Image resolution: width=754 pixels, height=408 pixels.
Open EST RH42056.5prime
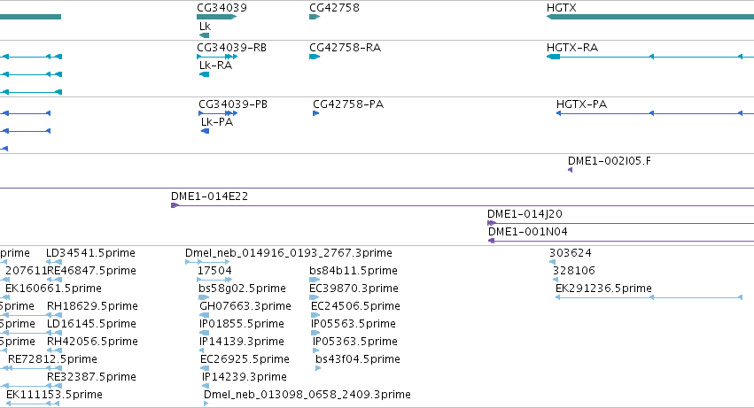(92, 343)
